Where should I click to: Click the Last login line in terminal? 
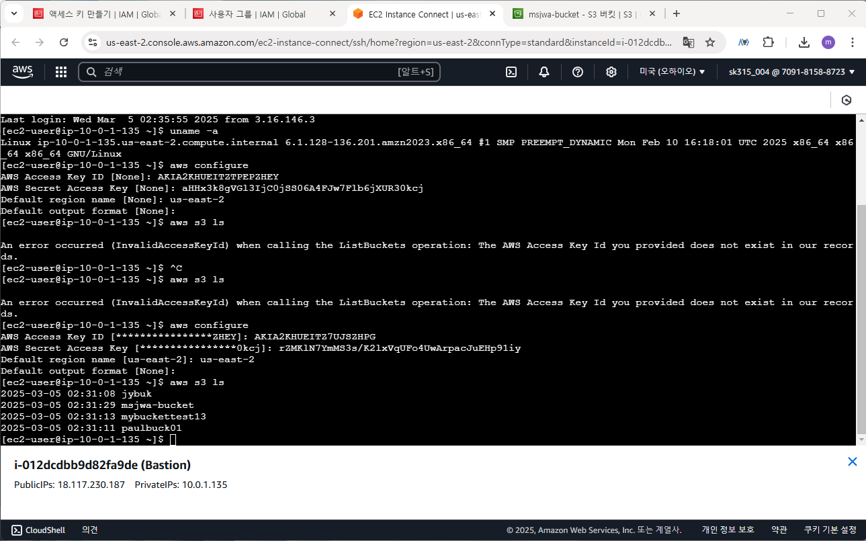(x=158, y=120)
